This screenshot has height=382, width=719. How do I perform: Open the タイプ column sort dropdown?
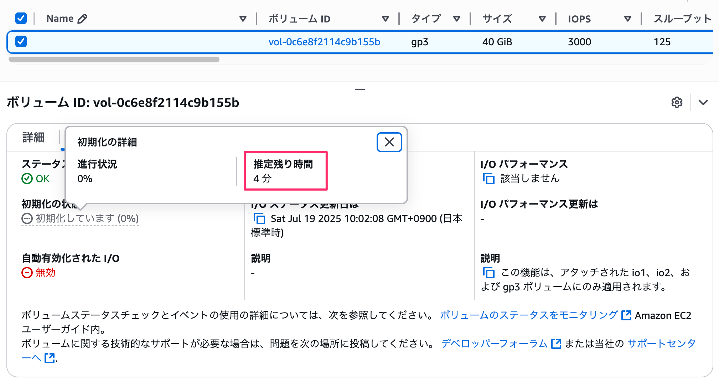tap(457, 19)
